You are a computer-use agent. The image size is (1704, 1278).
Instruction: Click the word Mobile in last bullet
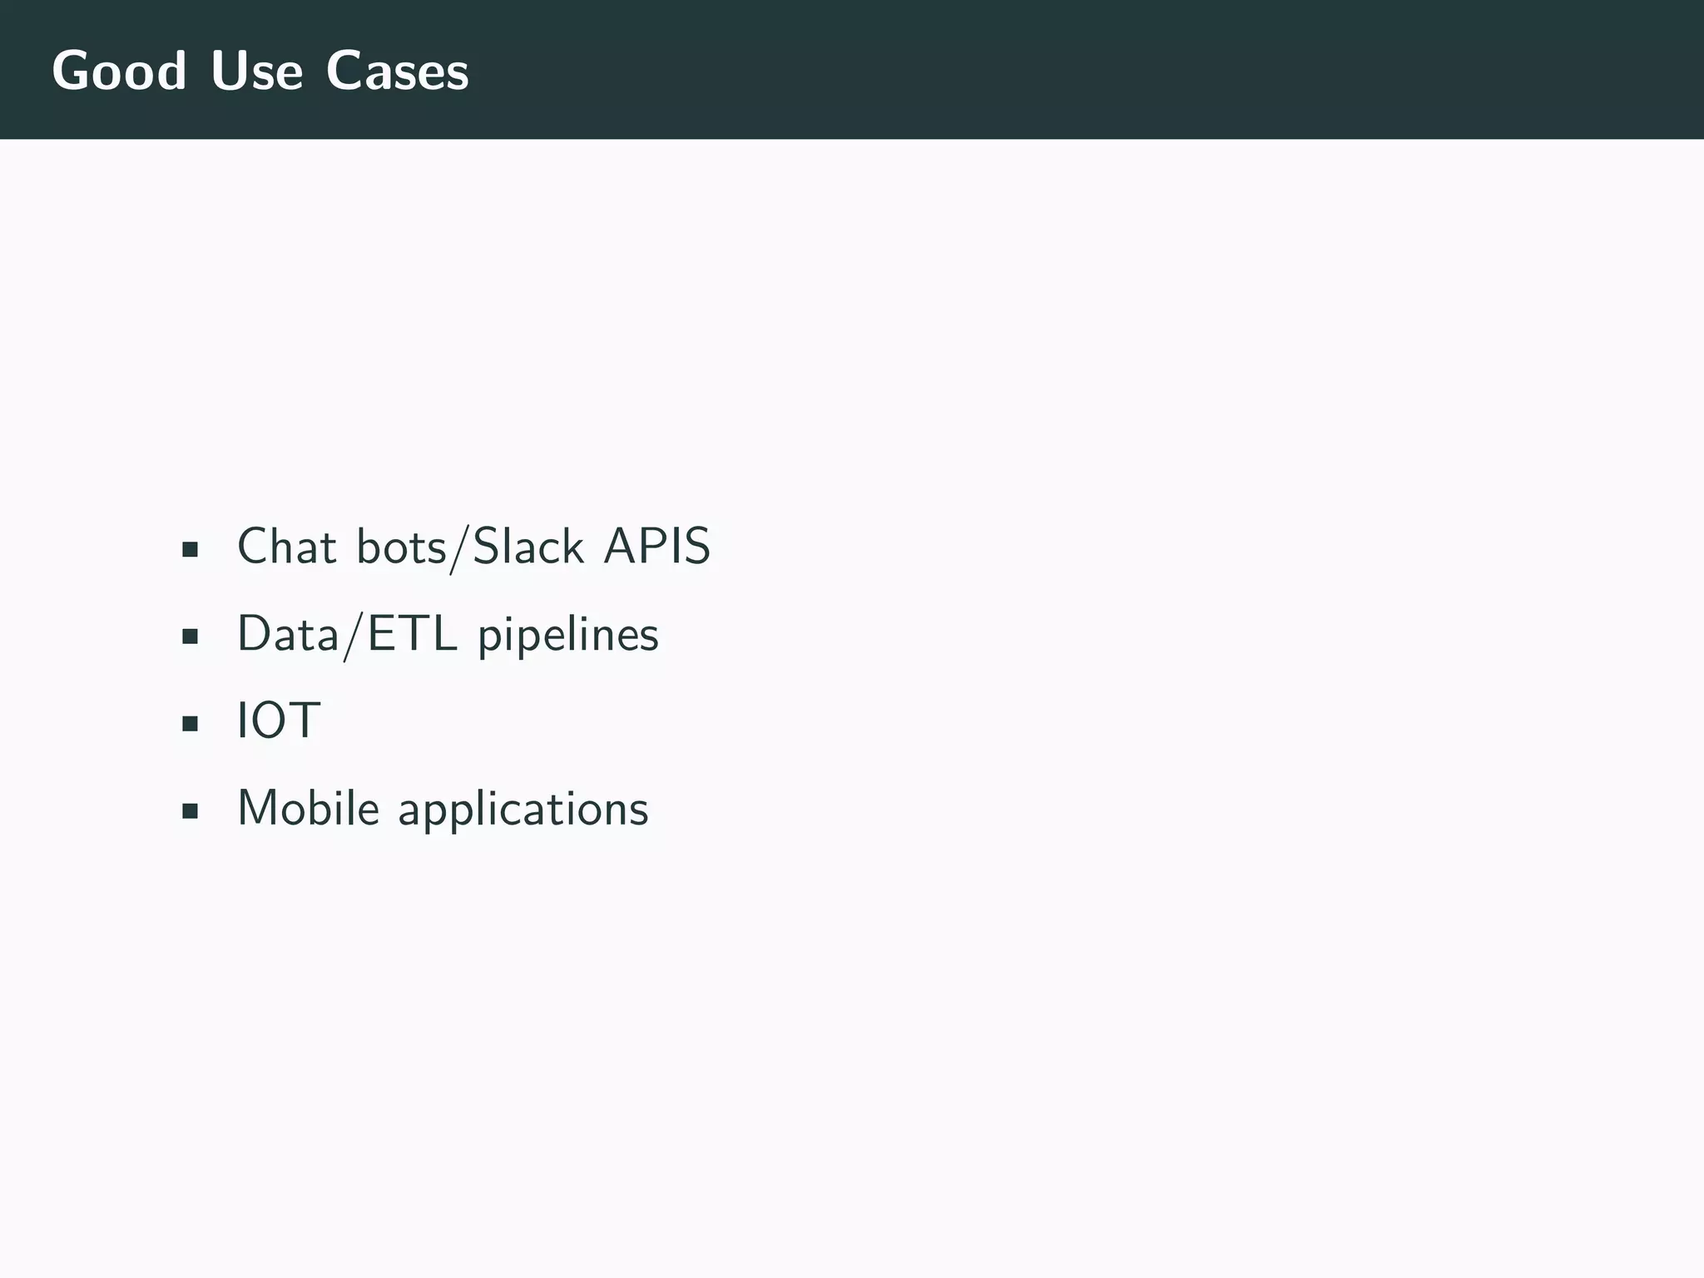pyautogui.click(x=308, y=808)
